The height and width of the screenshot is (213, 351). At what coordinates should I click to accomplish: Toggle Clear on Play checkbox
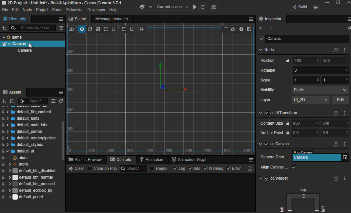[90, 169]
